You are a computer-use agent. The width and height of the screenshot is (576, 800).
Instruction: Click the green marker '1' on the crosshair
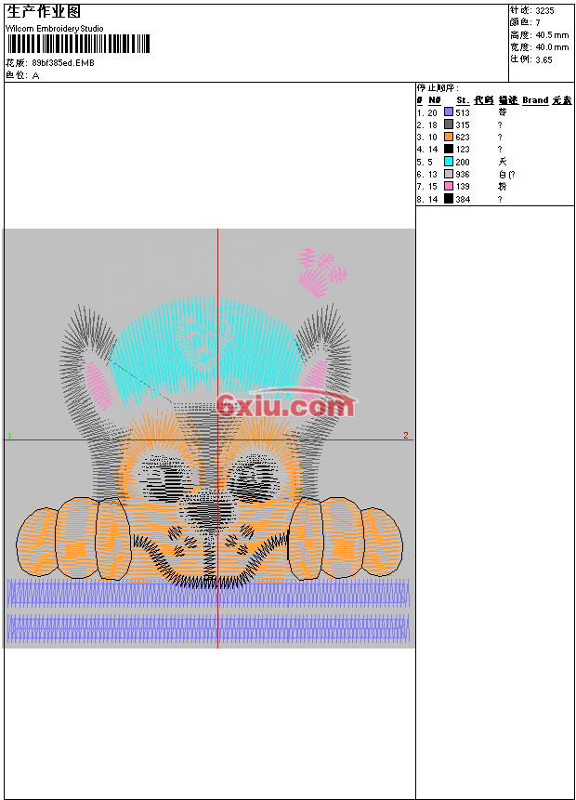[9, 435]
